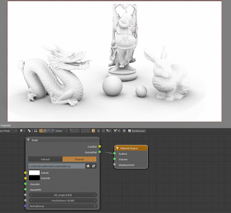
Task: Toggle the orange lock-to-scene layers button
Action: pos(94,130)
